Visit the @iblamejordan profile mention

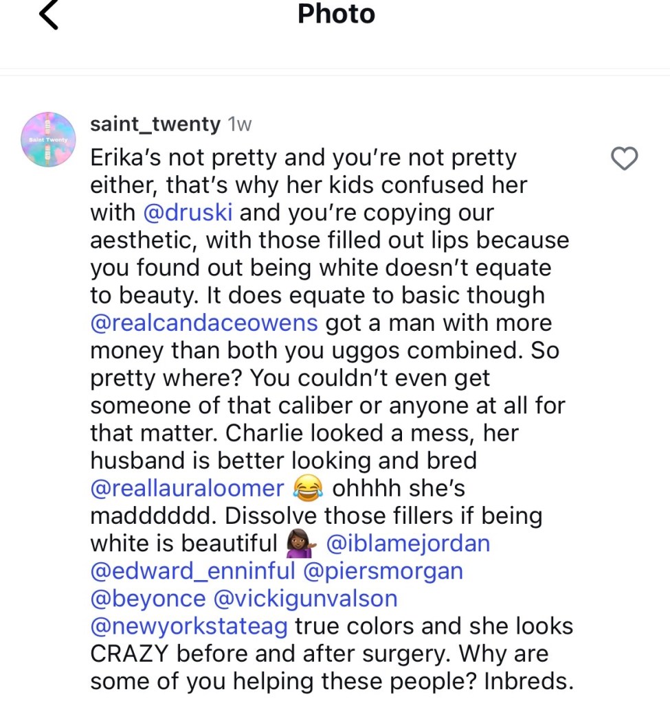pos(407,543)
